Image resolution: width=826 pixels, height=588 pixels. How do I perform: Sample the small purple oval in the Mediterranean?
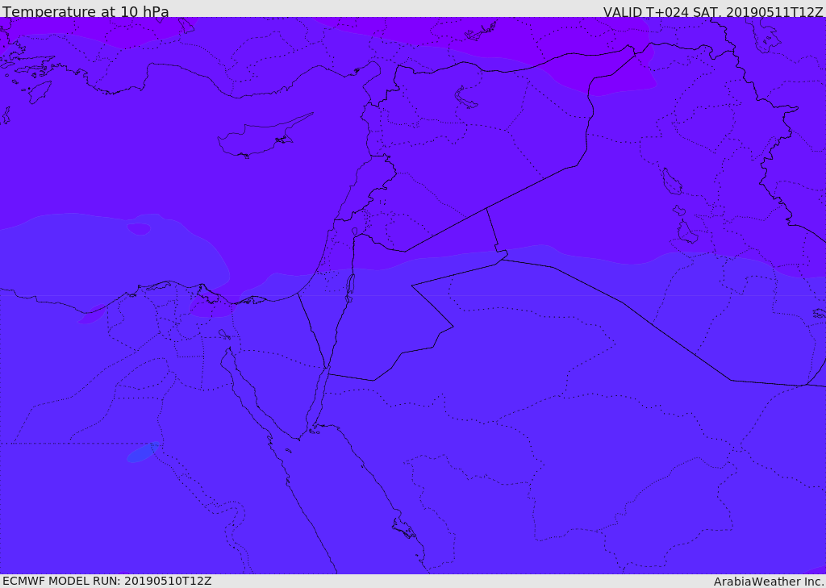pyautogui.click(x=139, y=229)
